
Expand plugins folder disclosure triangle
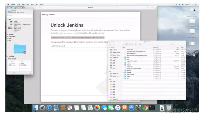coord(123,65)
